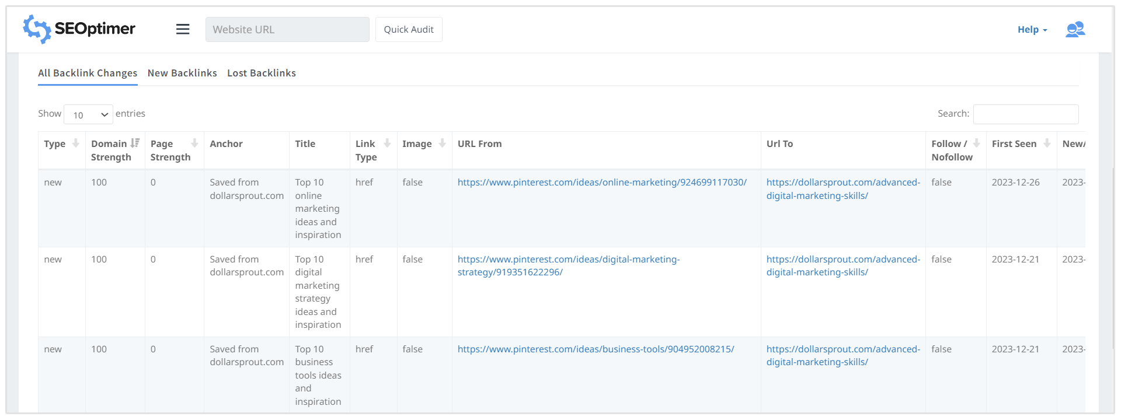Focus the table Search box
The height and width of the screenshot is (420, 1121).
[1025, 114]
